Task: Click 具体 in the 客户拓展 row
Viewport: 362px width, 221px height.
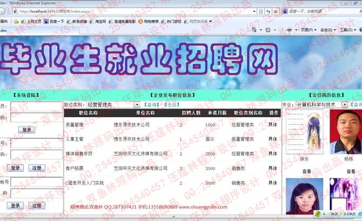Action: pyautogui.click(x=273, y=168)
